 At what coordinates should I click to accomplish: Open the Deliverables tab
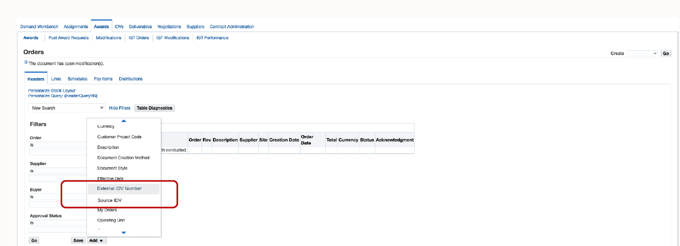[141, 27]
